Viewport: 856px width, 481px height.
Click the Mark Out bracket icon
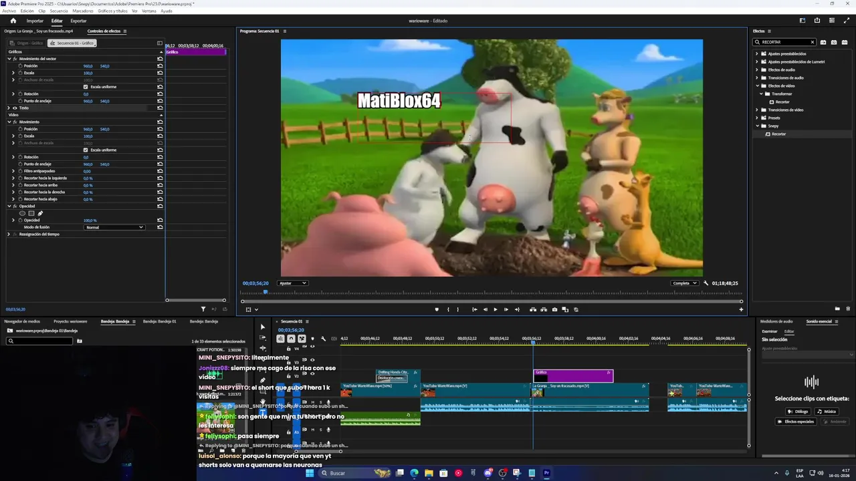point(457,309)
